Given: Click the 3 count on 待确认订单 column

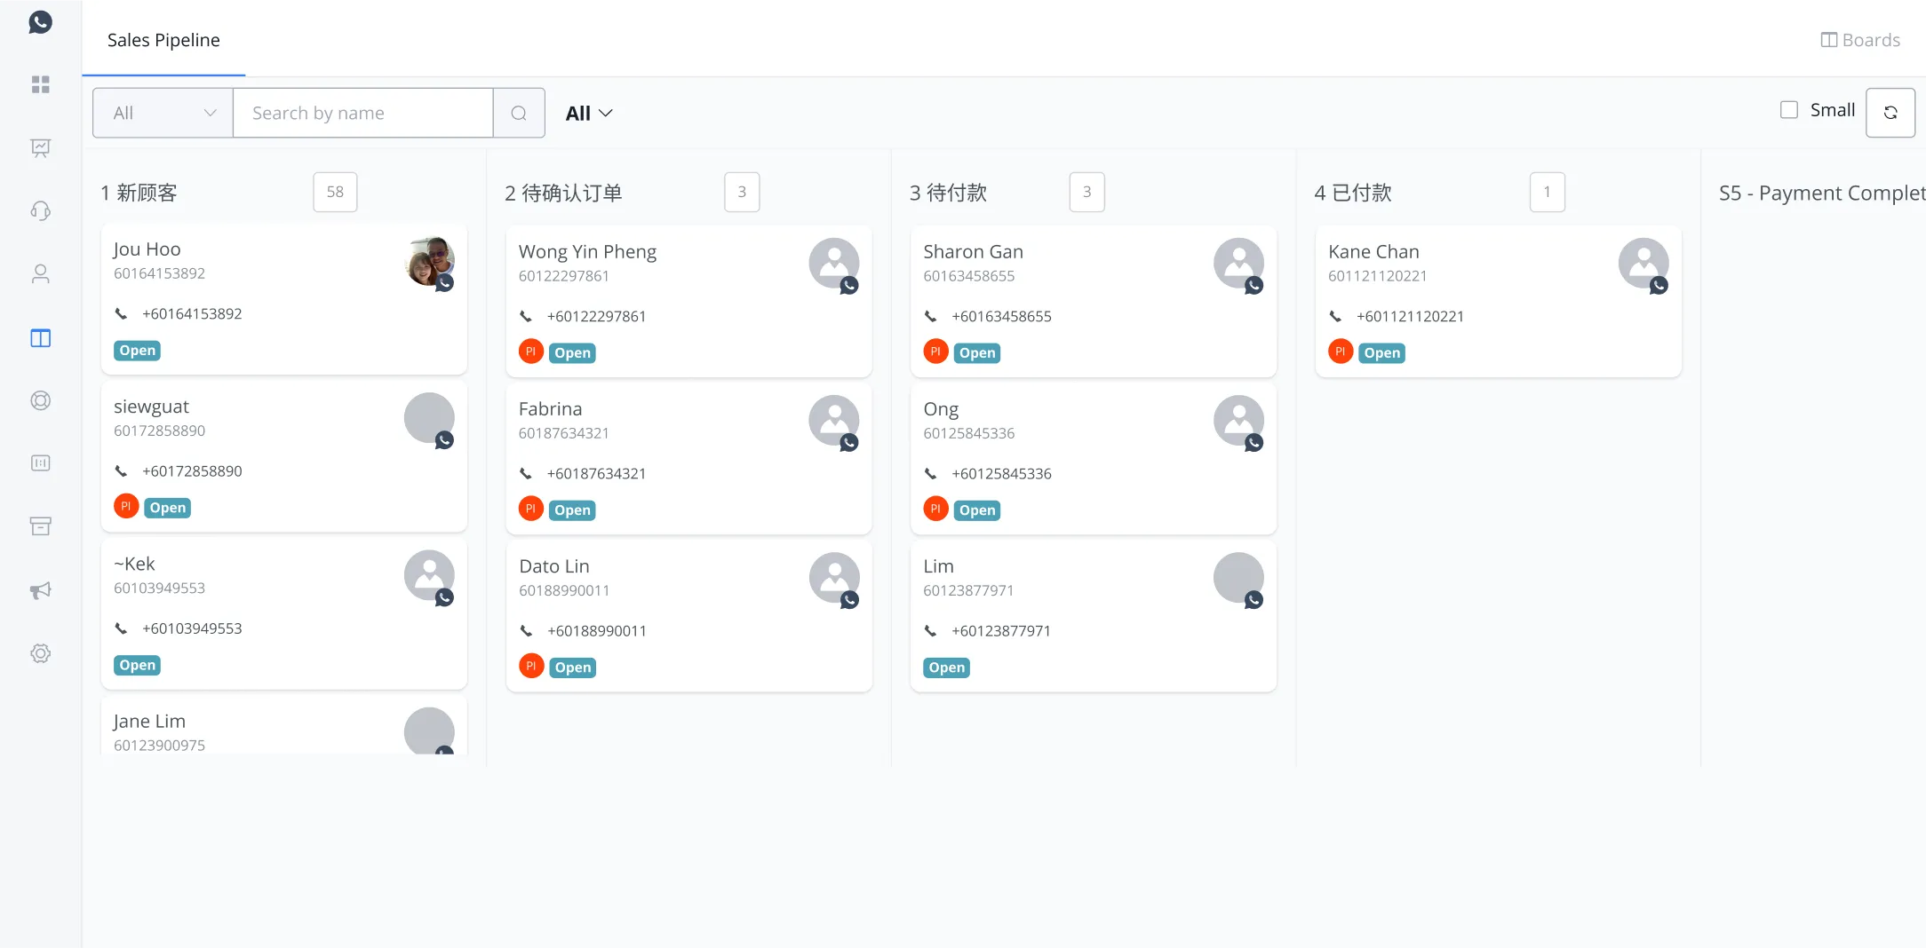Looking at the screenshot, I should tap(742, 192).
